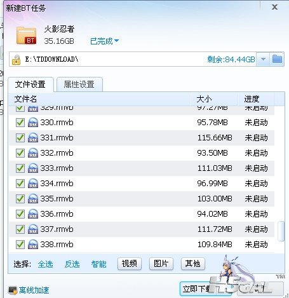Uncheck the checkbox for 334.rmvb
This screenshot has width=289, height=298.
click(x=20, y=184)
